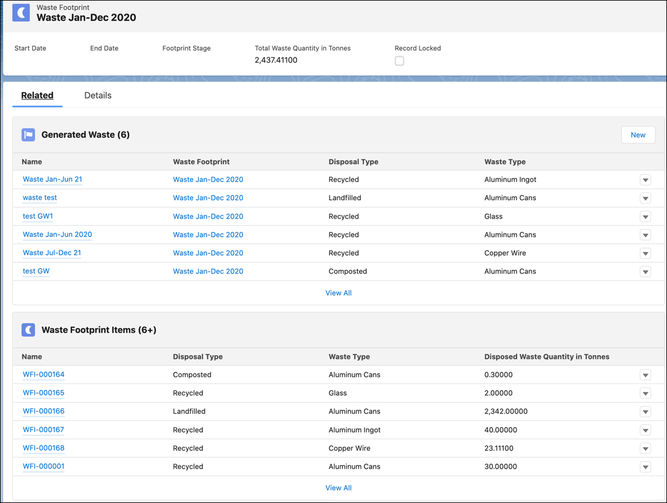
Task: Open row actions for WFI-000165
Action: point(646,393)
